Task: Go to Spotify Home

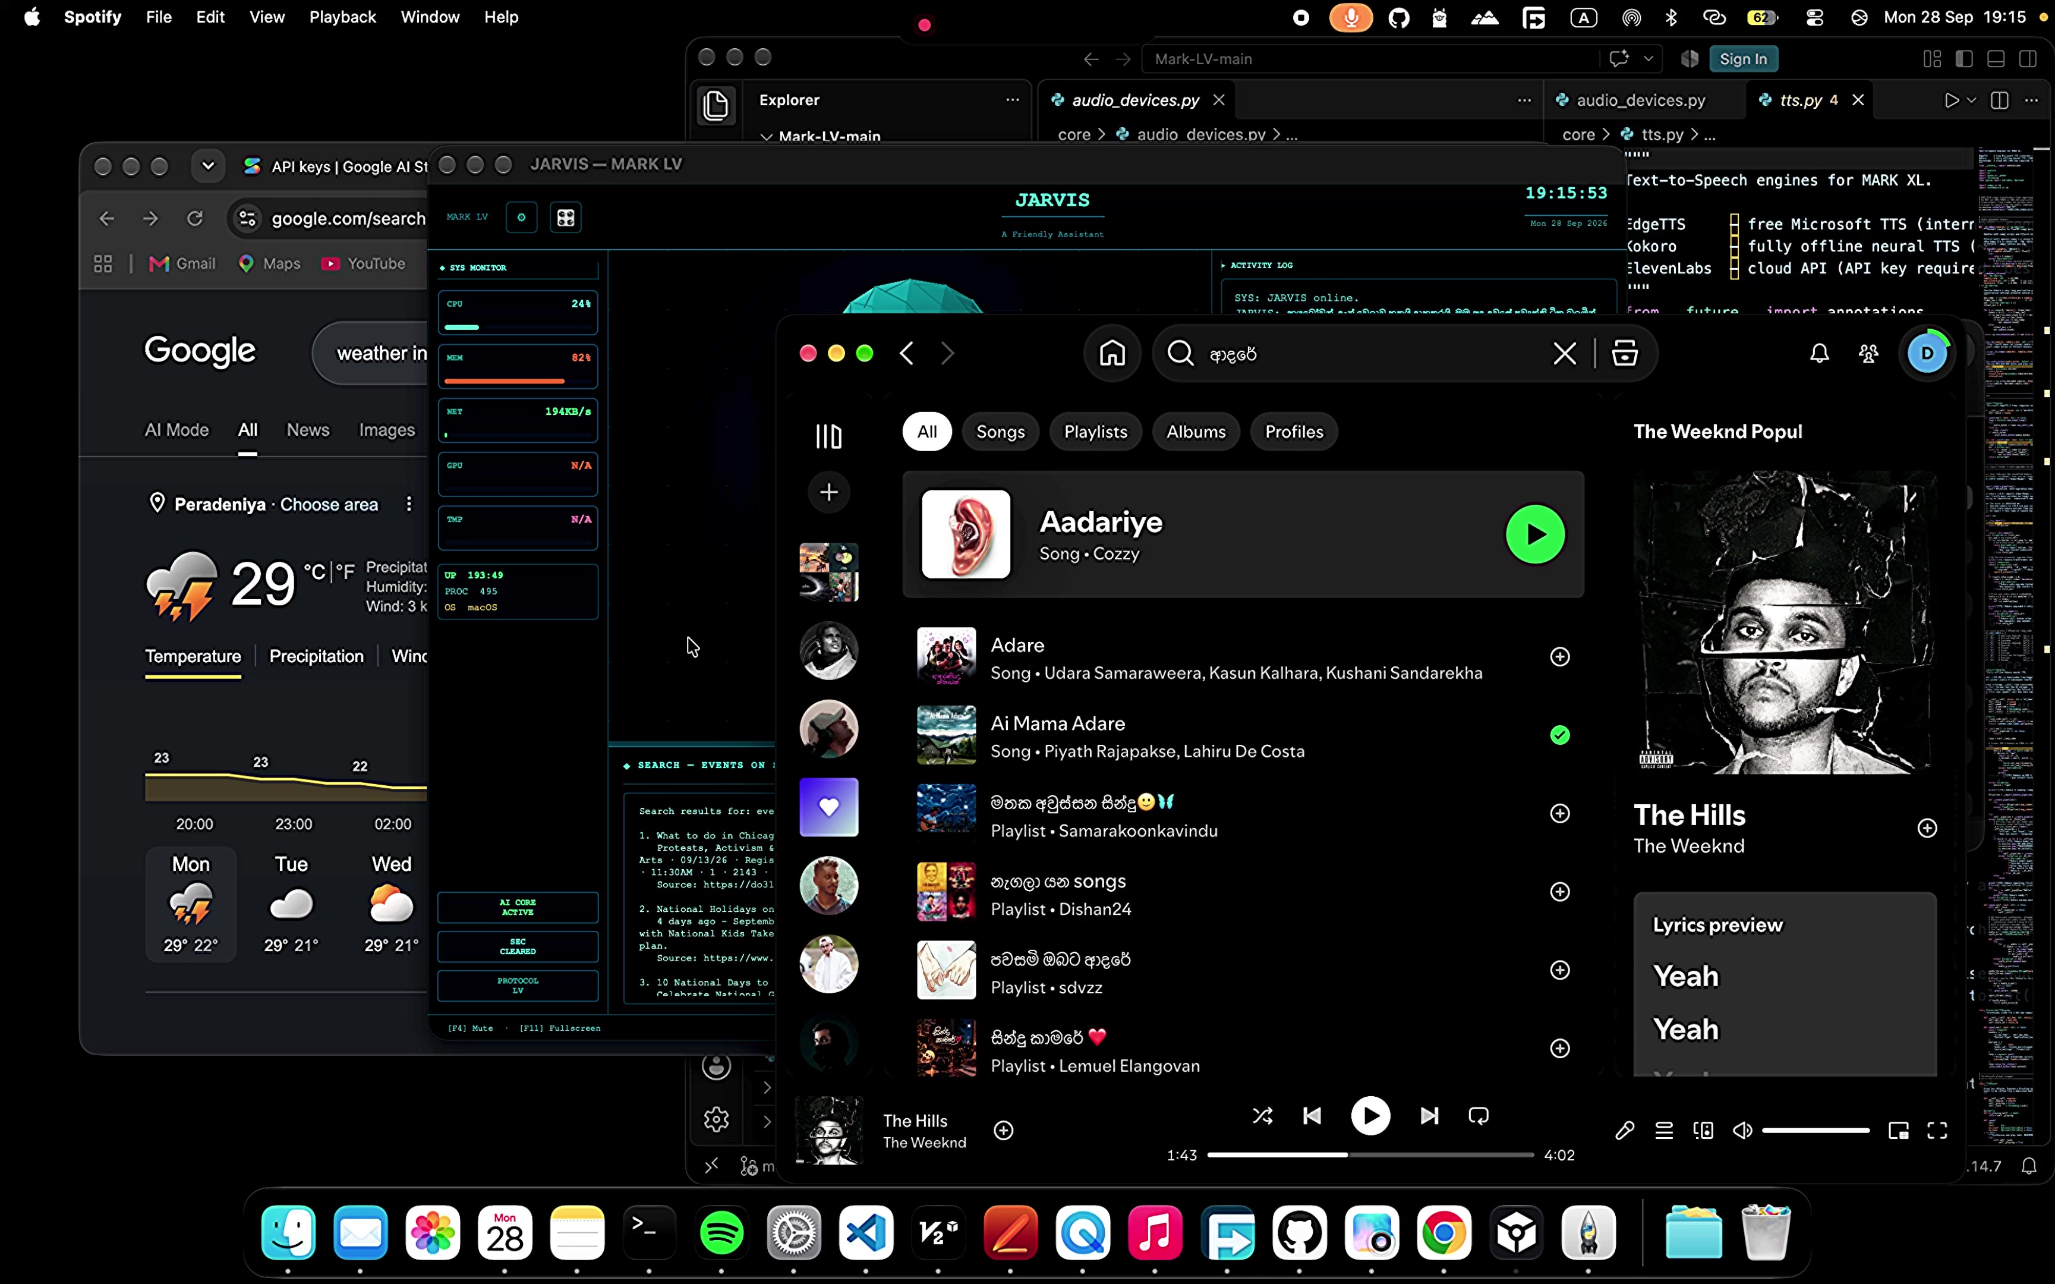Action: (1112, 353)
